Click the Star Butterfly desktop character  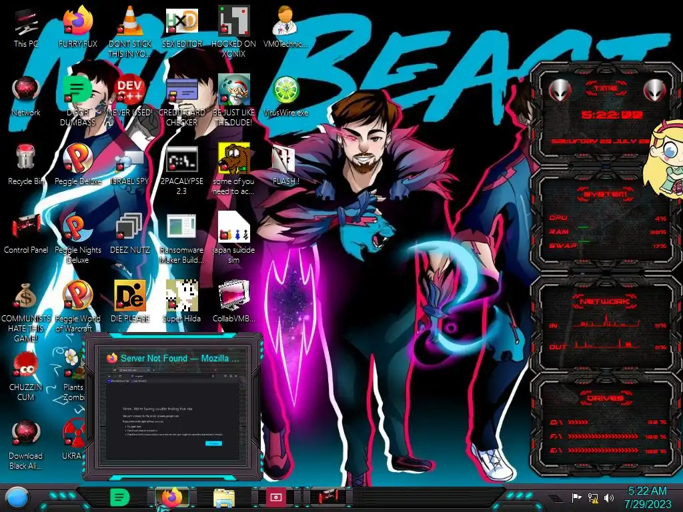click(665, 159)
